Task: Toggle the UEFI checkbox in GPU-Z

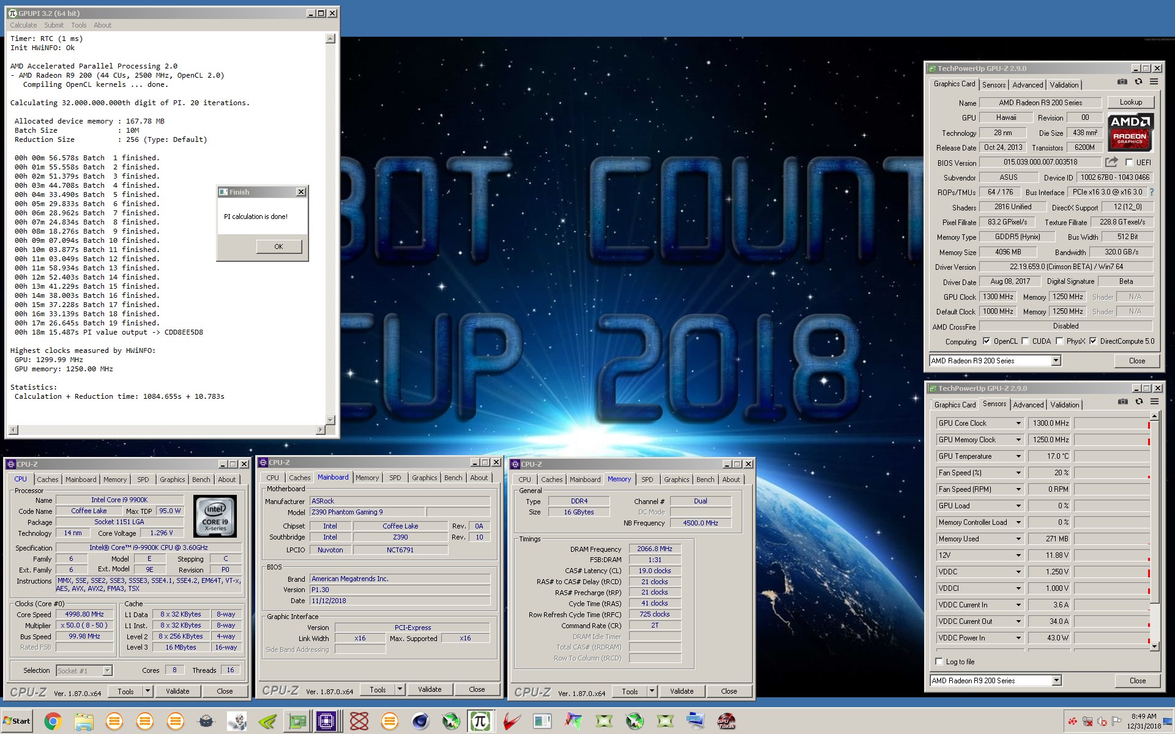Action: pyautogui.click(x=1129, y=163)
